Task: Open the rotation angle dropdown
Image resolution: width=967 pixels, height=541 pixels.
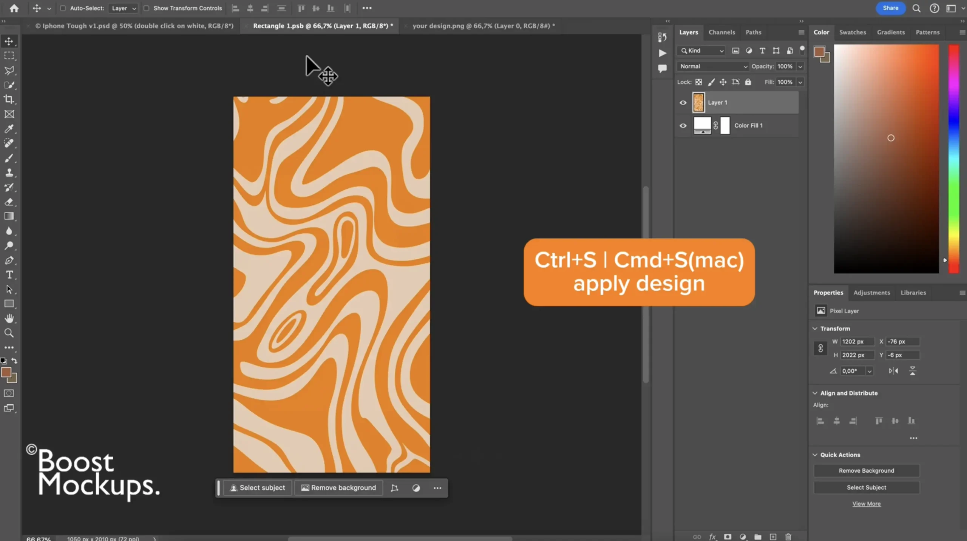Action: (x=870, y=371)
